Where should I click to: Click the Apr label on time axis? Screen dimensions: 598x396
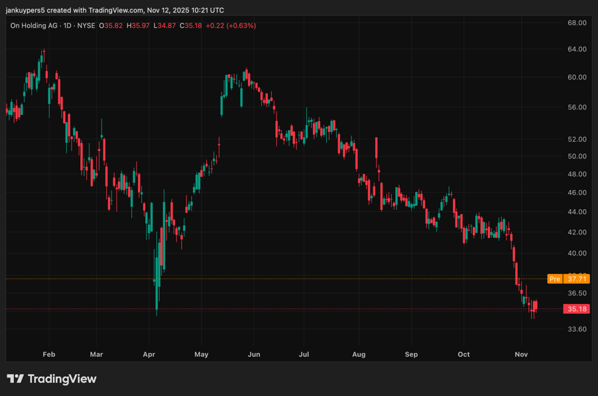point(149,354)
